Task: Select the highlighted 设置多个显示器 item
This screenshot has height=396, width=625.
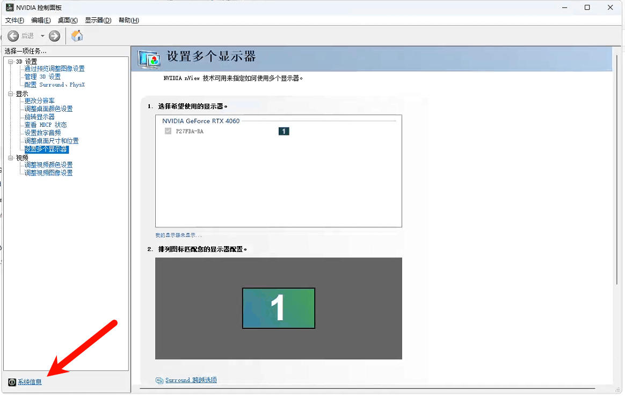Action: (46, 149)
